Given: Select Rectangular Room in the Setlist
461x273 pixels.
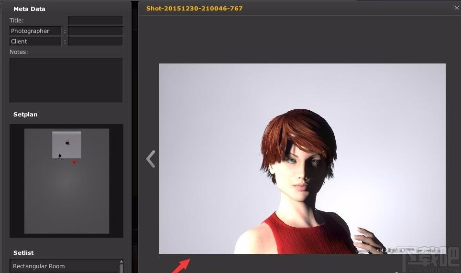Looking at the screenshot, I should (x=65, y=266).
